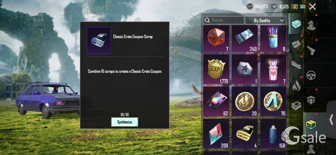
Task: Click the Synthesize button
Action: pos(125,122)
